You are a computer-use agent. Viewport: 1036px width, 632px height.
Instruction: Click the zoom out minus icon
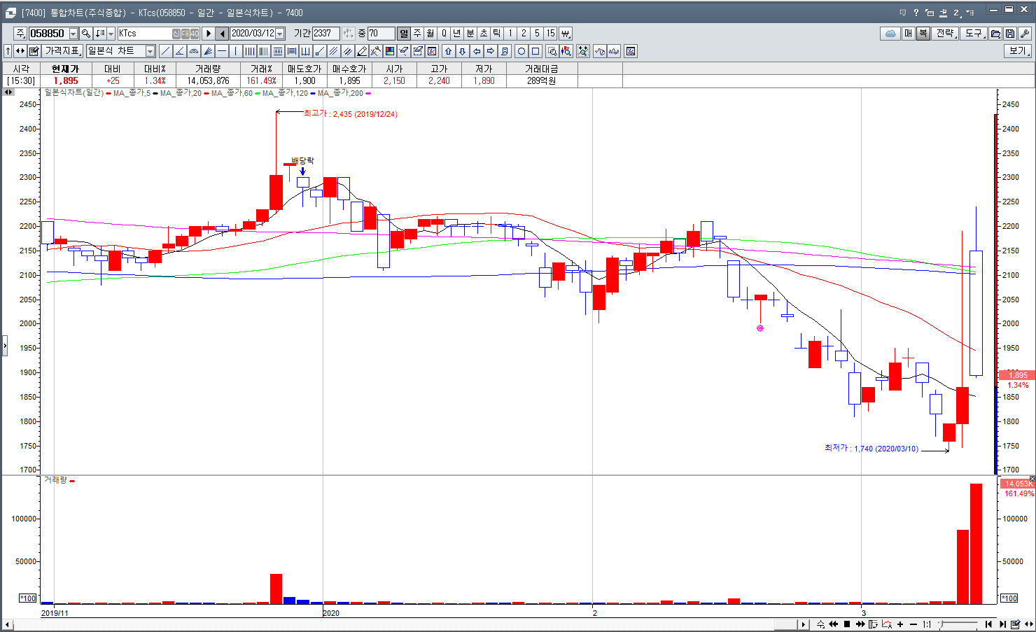click(x=913, y=624)
